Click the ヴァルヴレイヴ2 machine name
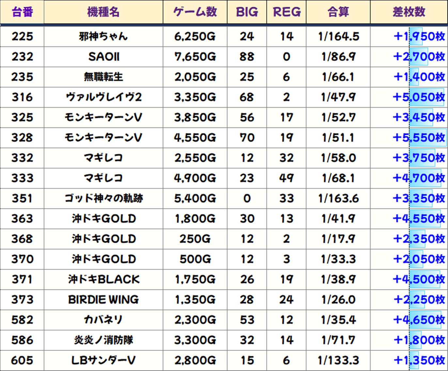 point(103,97)
